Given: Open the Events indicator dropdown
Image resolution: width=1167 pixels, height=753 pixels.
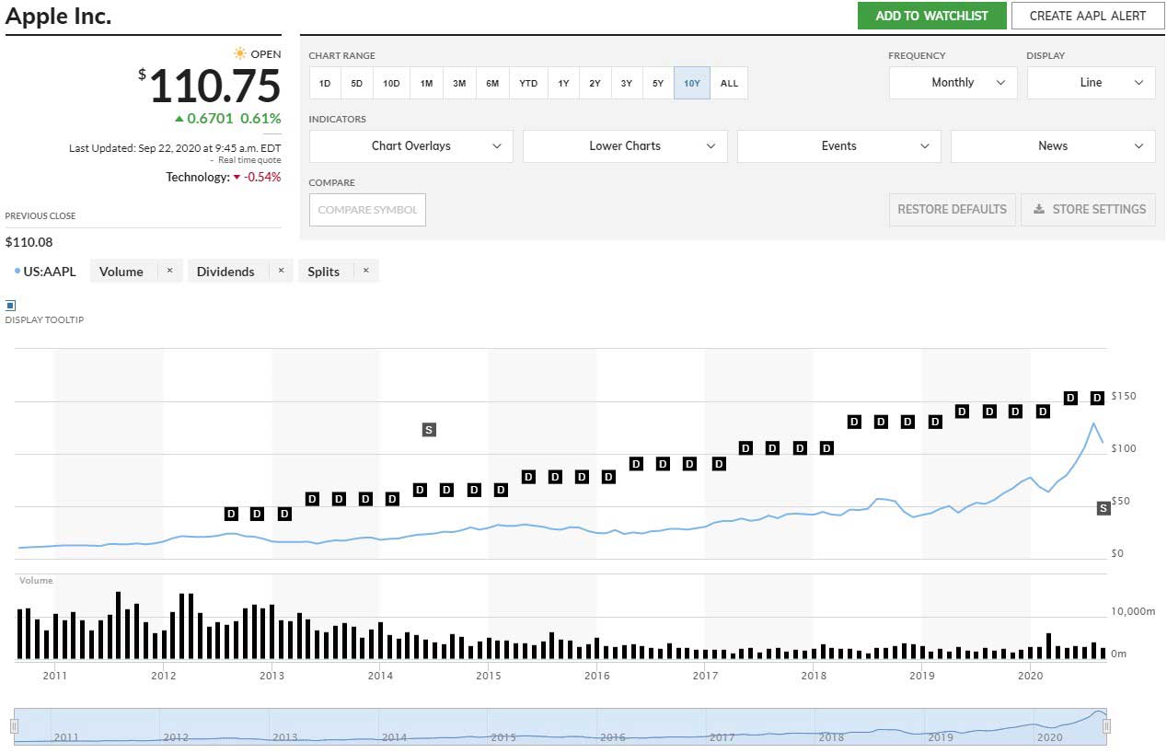Looking at the screenshot, I should click(838, 146).
